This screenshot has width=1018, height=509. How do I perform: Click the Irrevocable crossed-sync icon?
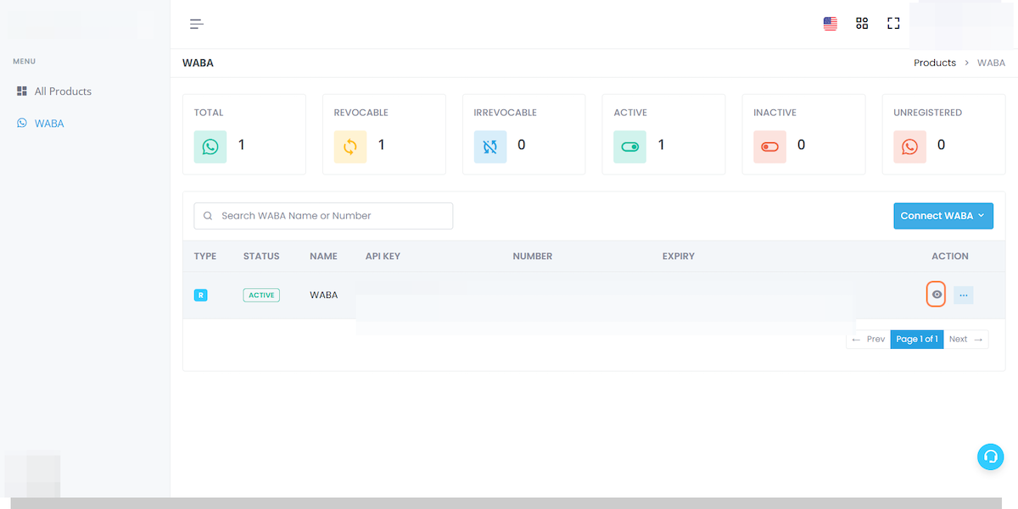tap(490, 147)
